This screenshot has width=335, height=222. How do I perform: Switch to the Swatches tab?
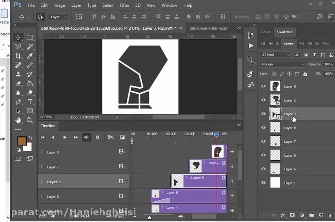pos(285,32)
